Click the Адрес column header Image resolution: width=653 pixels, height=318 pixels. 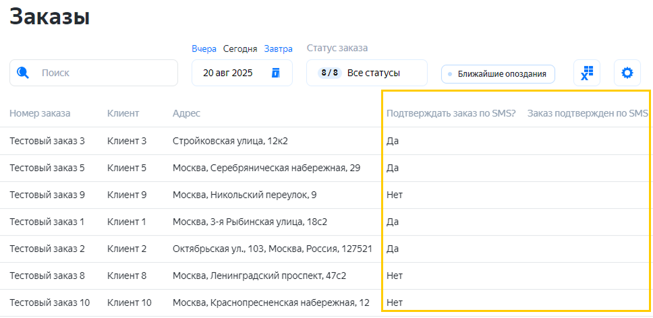point(186,113)
